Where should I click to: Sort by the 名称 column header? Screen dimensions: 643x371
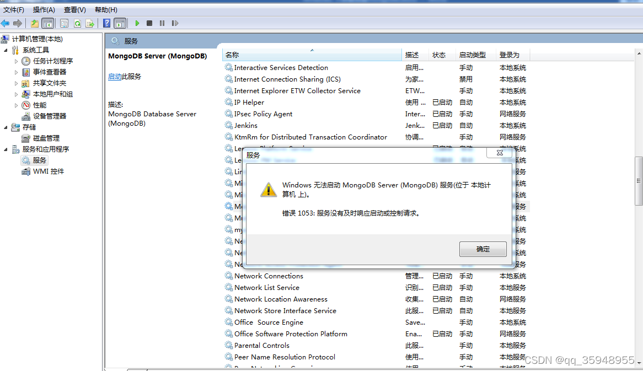[x=312, y=55]
